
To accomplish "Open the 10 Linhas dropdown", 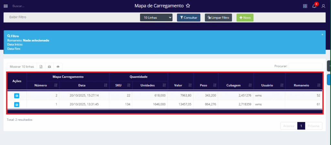I will (x=156, y=18).
